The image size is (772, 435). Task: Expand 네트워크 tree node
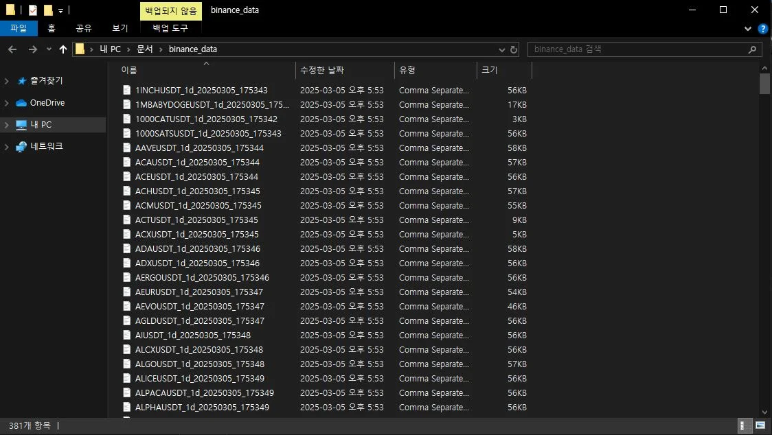[x=6, y=147]
